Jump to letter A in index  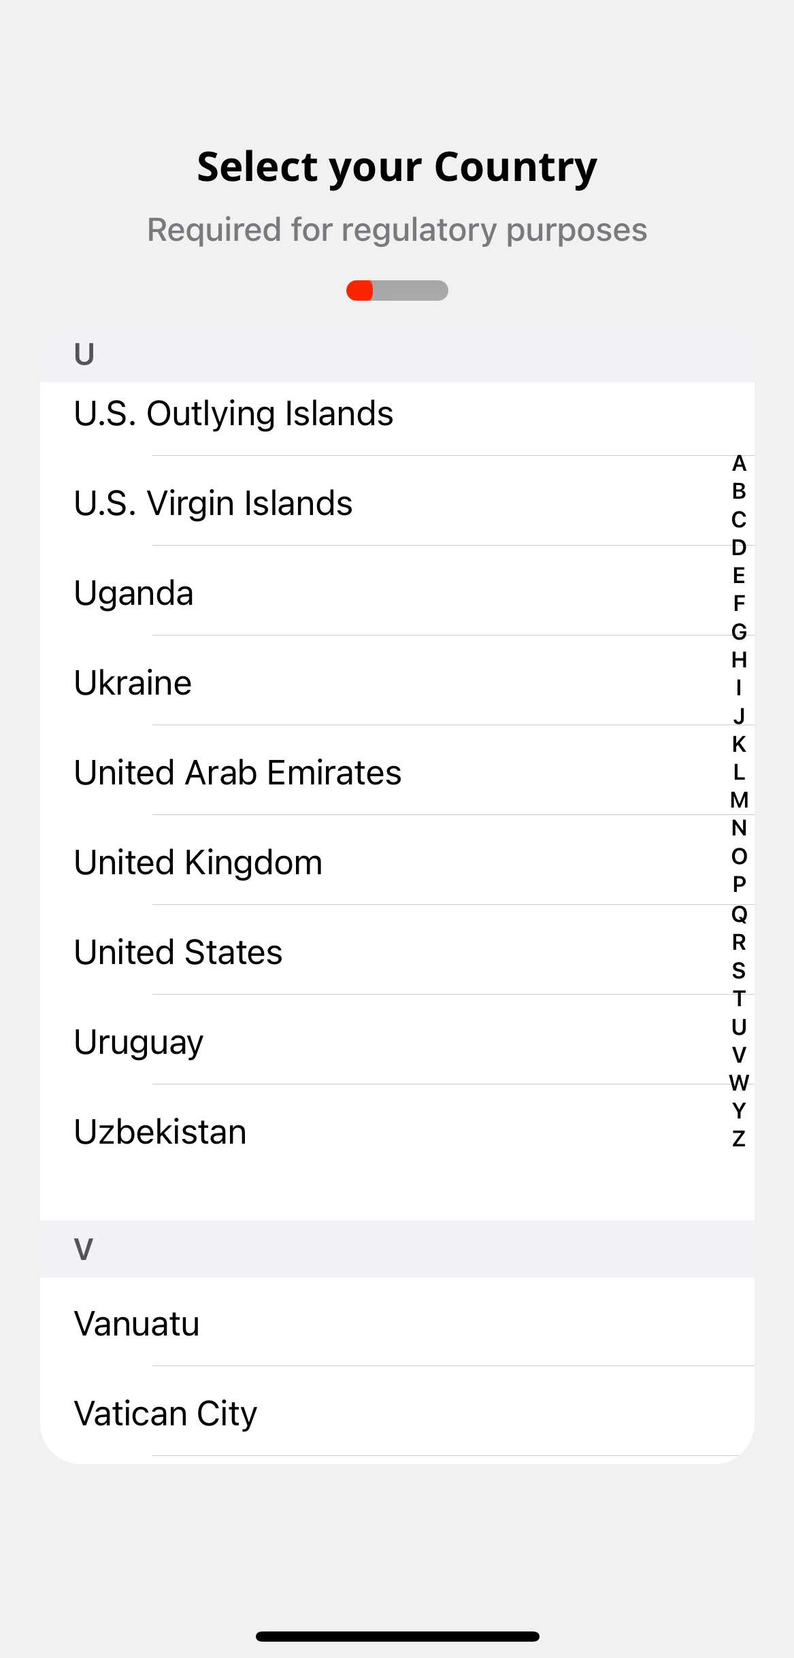tap(739, 463)
